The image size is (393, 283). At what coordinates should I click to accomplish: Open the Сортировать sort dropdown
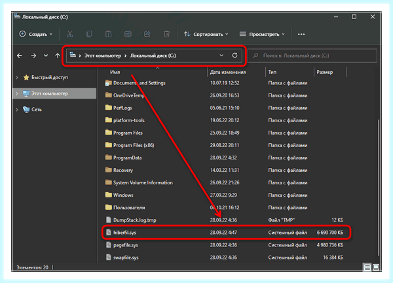tap(206, 34)
